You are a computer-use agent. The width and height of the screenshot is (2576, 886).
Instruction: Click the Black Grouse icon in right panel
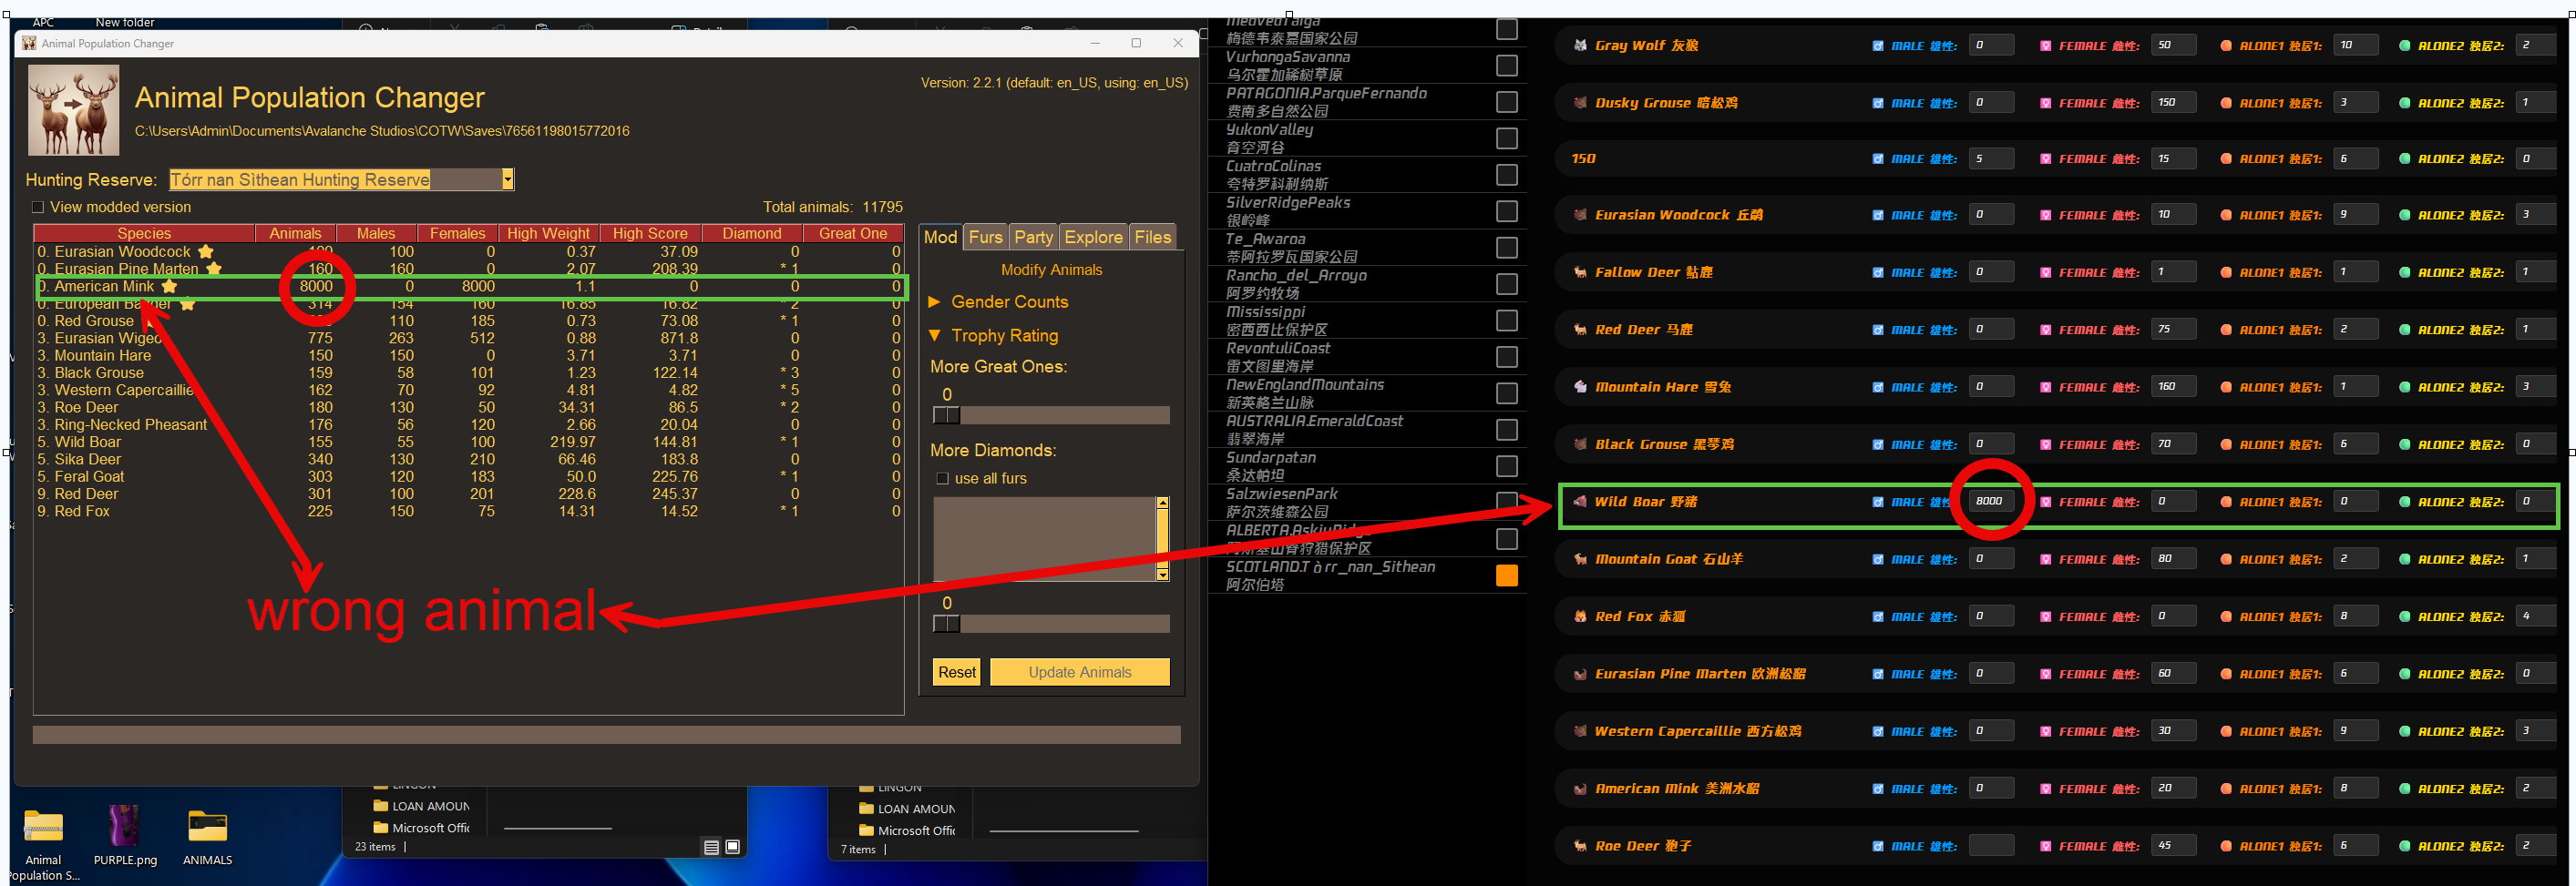(1580, 444)
